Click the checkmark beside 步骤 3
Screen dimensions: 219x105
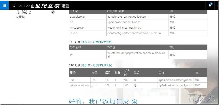coord(53,12)
